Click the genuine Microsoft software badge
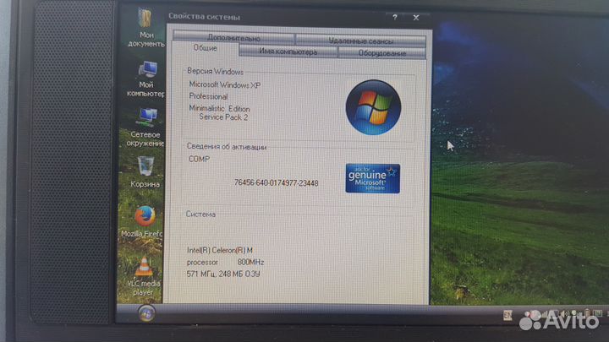The image size is (609, 342). pos(372,178)
